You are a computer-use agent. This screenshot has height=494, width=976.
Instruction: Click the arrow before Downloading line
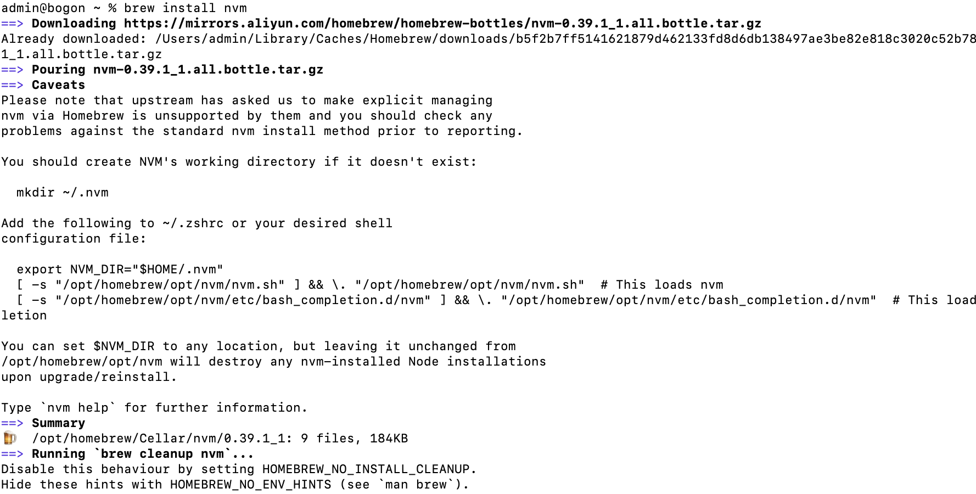tap(12, 24)
